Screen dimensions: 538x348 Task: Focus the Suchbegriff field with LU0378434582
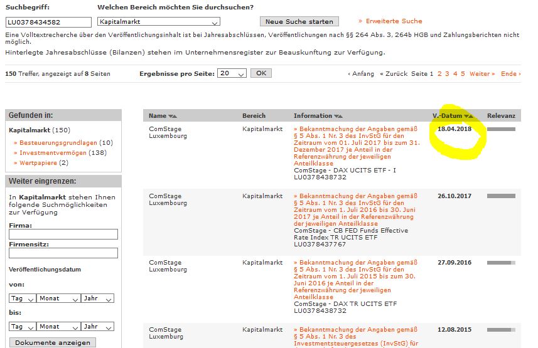[48, 22]
